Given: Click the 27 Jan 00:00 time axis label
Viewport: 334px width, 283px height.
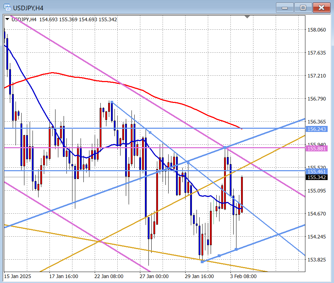Looking at the screenshot, I should pos(154,276).
